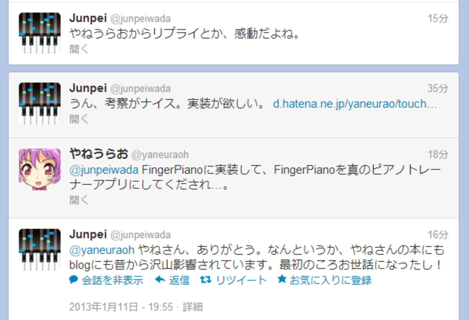This screenshot has height=320, width=469.
Task: Click the @junpeiwada mention in やねうらお's reply
Action: (104, 170)
